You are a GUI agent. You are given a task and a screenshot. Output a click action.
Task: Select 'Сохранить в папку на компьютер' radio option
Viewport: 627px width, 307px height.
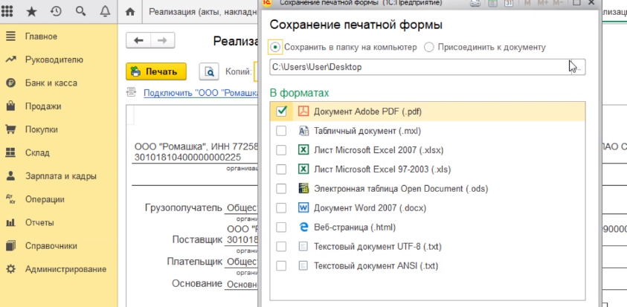click(x=276, y=47)
